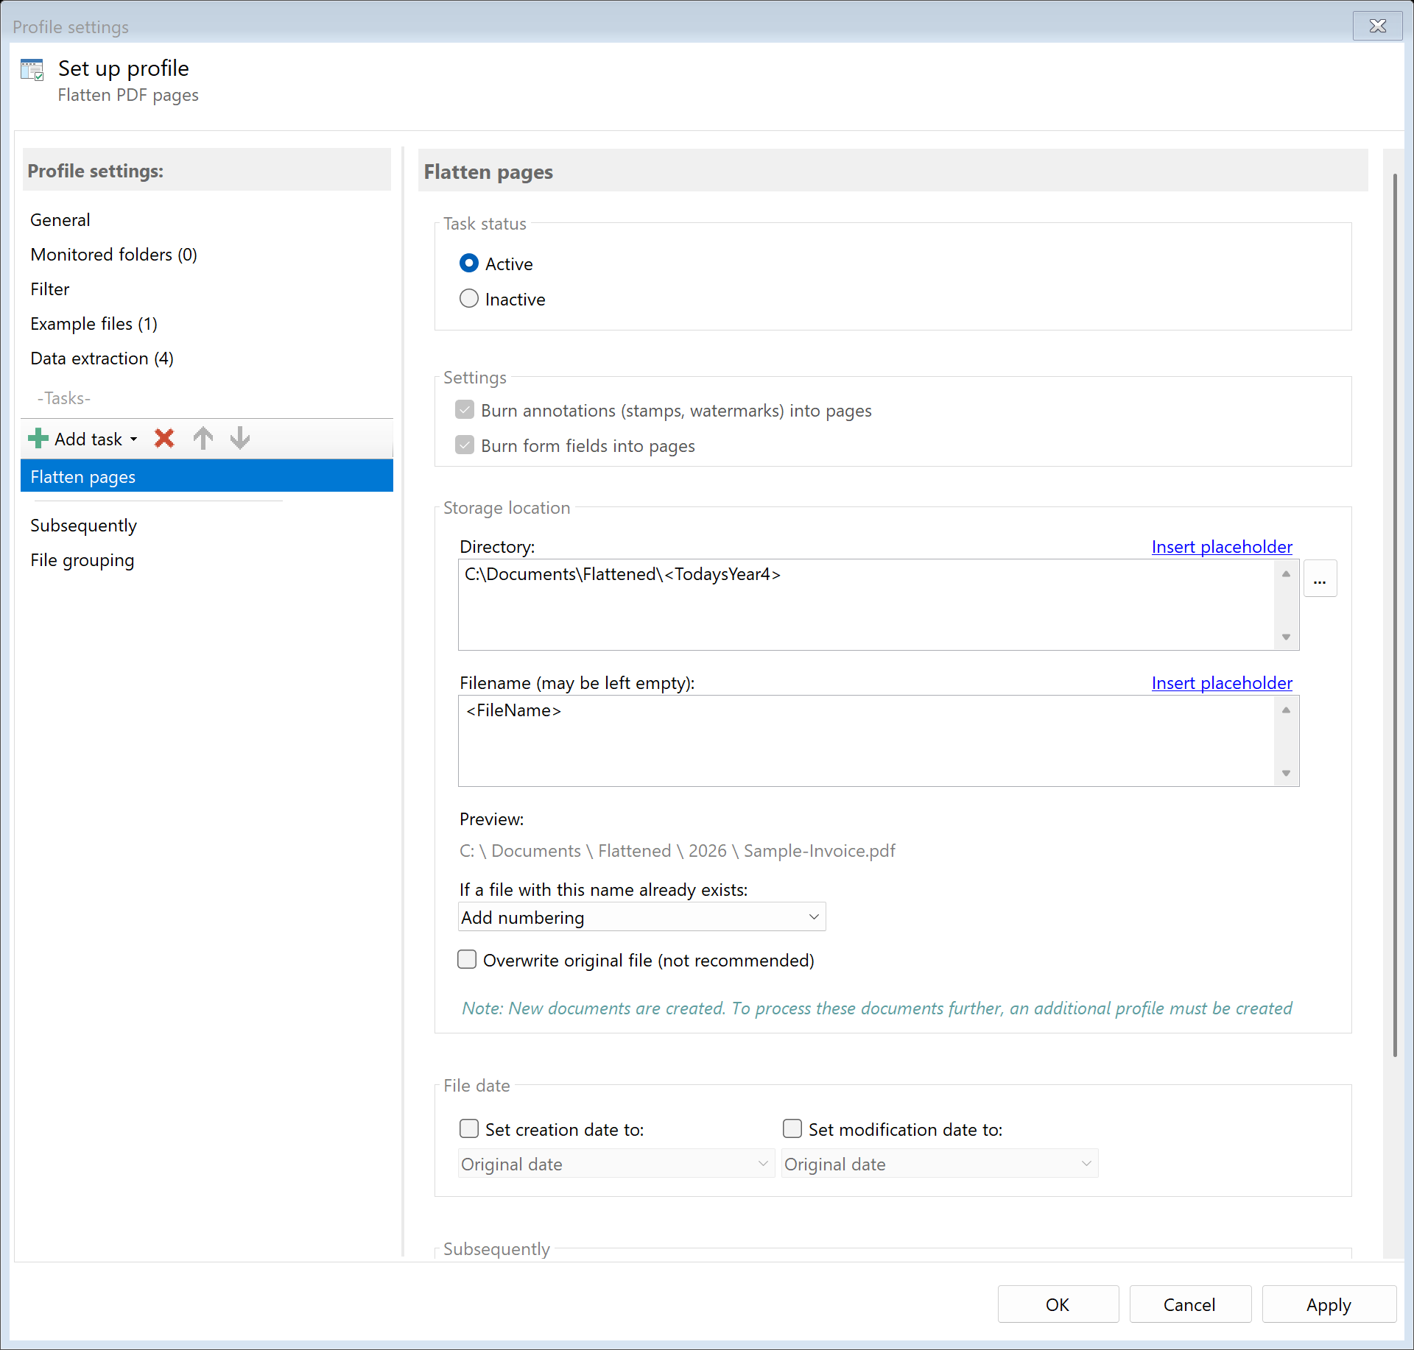Image resolution: width=1414 pixels, height=1350 pixels.
Task: Tick the Set modification date to checkbox
Action: (x=792, y=1129)
